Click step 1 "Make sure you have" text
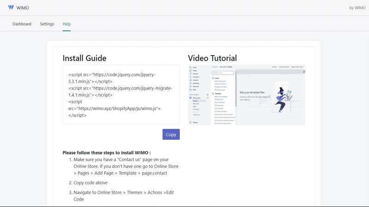The height and width of the screenshot is (207, 369). (126, 166)
